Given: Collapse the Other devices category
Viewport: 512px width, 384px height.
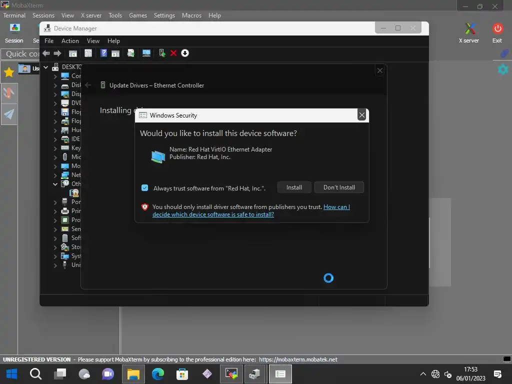Looking at the screenshot, I should (55, 184).
